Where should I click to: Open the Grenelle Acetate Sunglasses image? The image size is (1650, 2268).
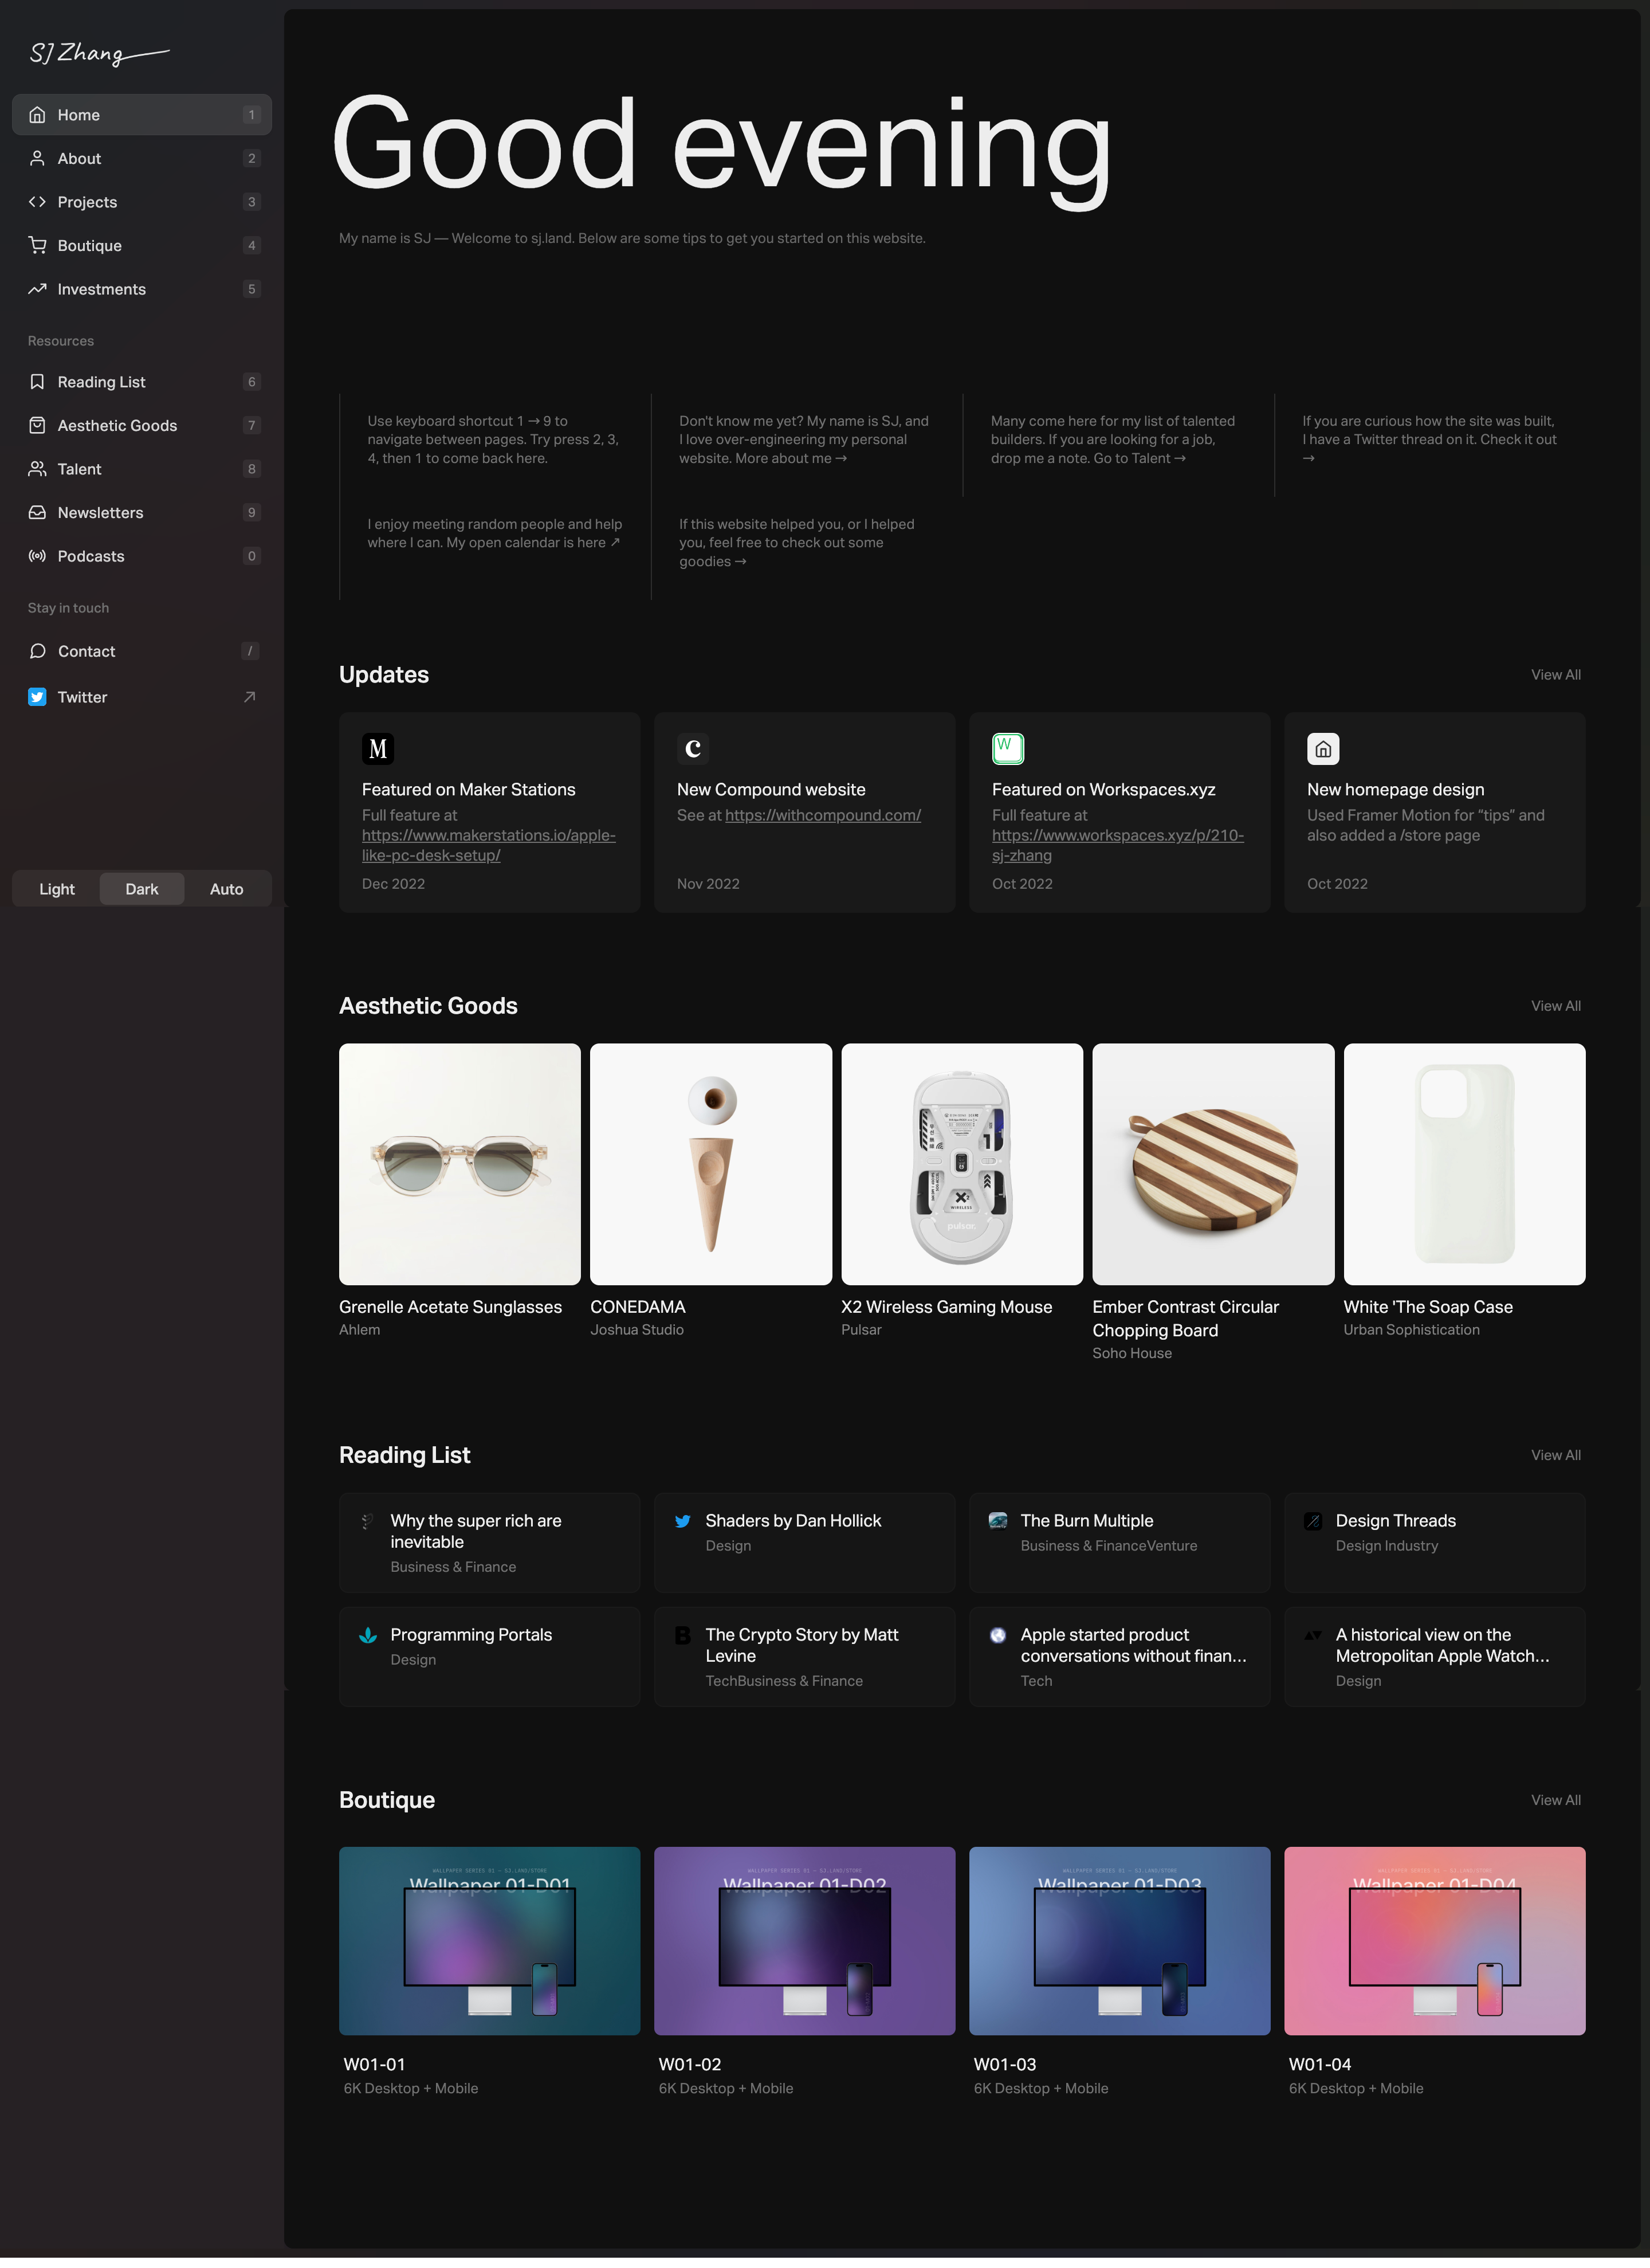point(460,1164)
